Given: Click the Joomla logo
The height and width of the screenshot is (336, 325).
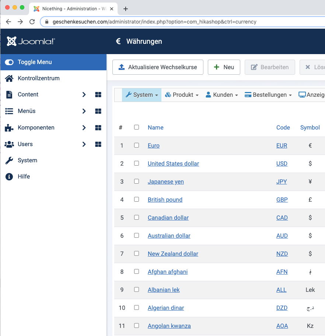Looking at the screenshot, I should pyautogui.click(x=31, y=41).
